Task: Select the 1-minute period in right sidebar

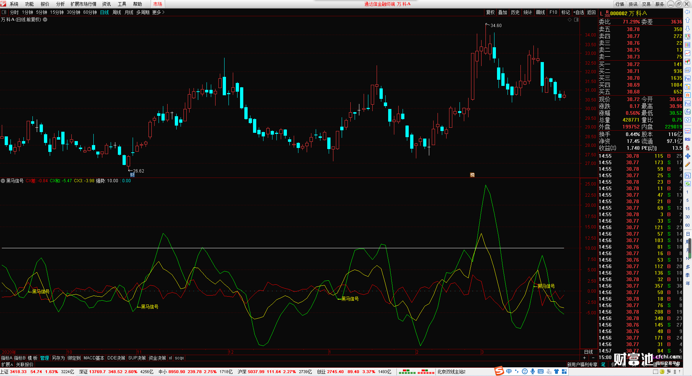Action: tap(687, 192)
